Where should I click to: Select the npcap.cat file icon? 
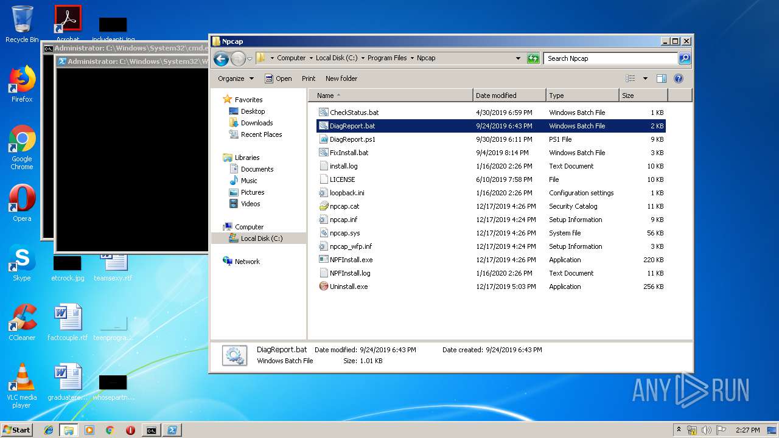point(324,206)
